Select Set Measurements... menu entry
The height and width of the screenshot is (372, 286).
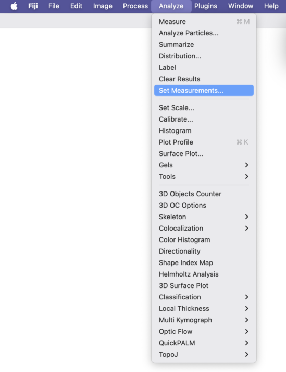point(204,90)
